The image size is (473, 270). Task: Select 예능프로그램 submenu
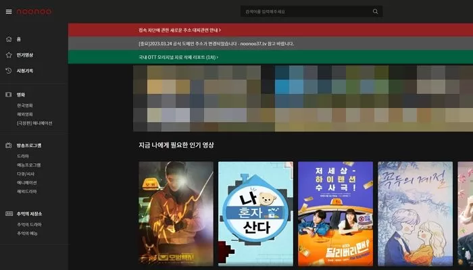click(28, 165)
